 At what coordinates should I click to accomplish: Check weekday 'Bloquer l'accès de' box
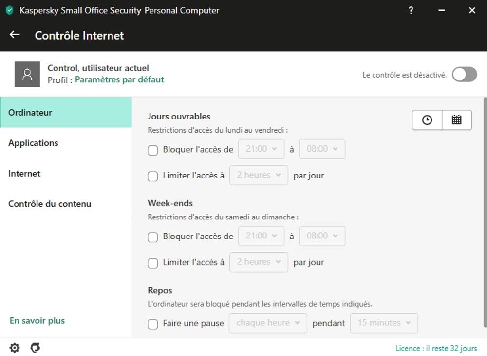tap(153, 150)
